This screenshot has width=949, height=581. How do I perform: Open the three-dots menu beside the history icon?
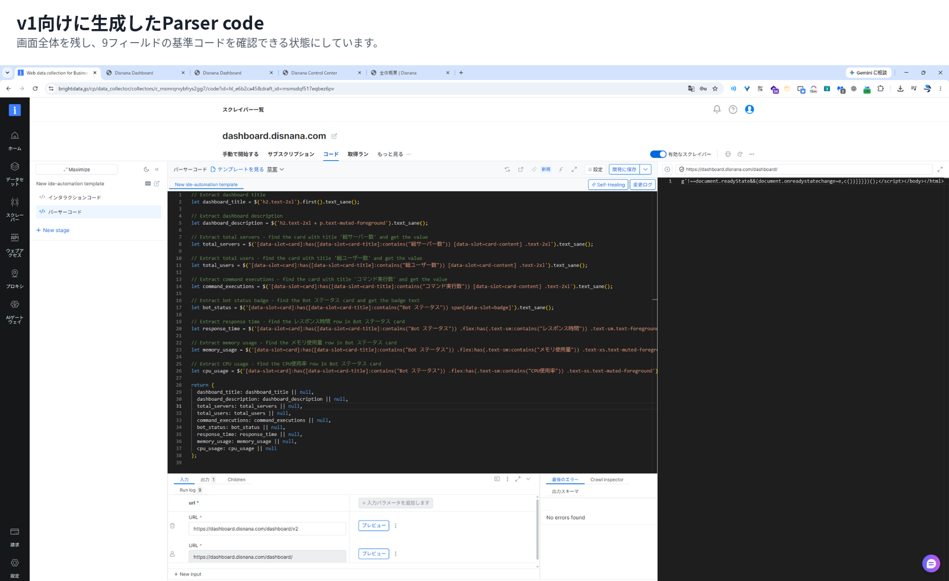751,154
